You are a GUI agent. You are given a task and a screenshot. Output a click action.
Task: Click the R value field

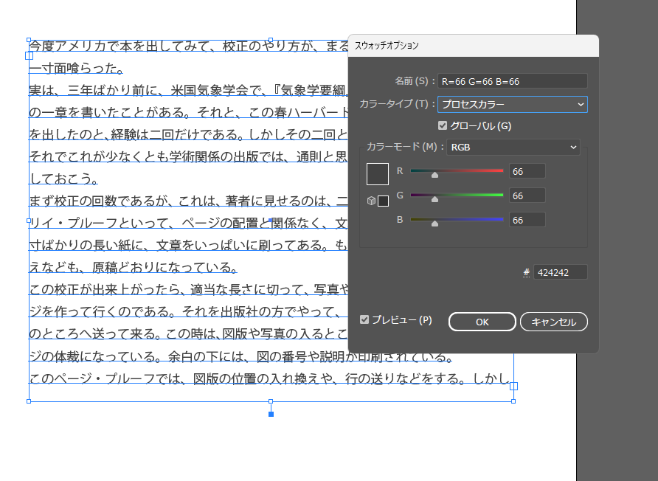pyautogui.click(x=527, y=171)
